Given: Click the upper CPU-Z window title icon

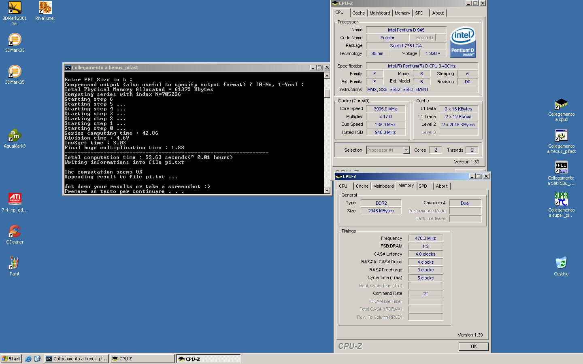Looking at the screenshot, I should (335, 3).
